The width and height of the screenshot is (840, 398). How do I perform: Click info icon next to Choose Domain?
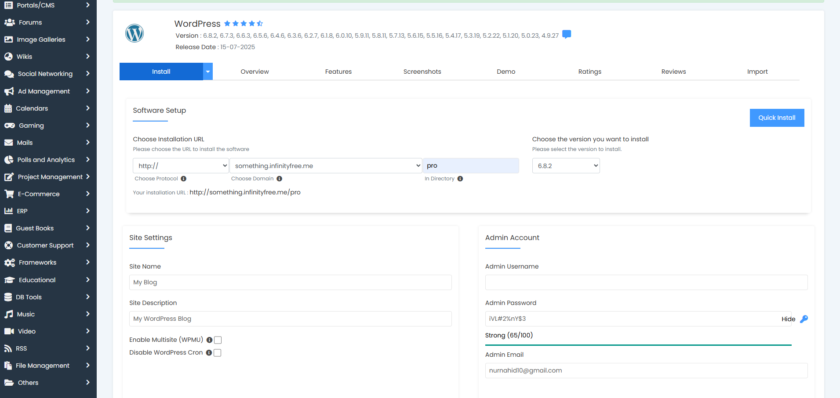coord(280,179)
